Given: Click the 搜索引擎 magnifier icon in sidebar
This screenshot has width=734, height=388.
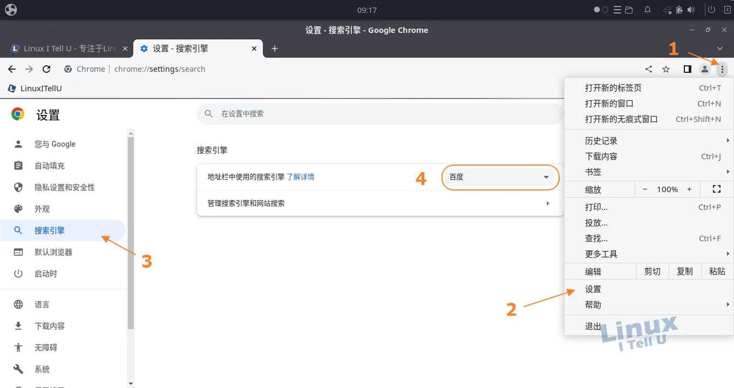Looking at the screenshot, I should point(18,231).
